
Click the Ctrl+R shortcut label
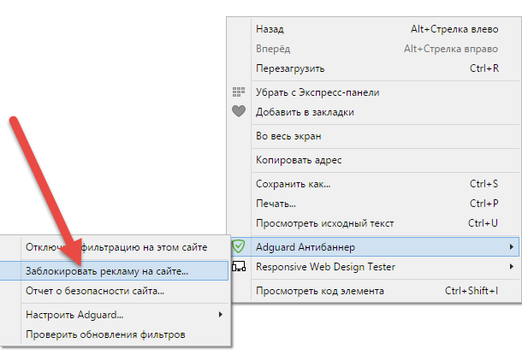tap(484, 68)
